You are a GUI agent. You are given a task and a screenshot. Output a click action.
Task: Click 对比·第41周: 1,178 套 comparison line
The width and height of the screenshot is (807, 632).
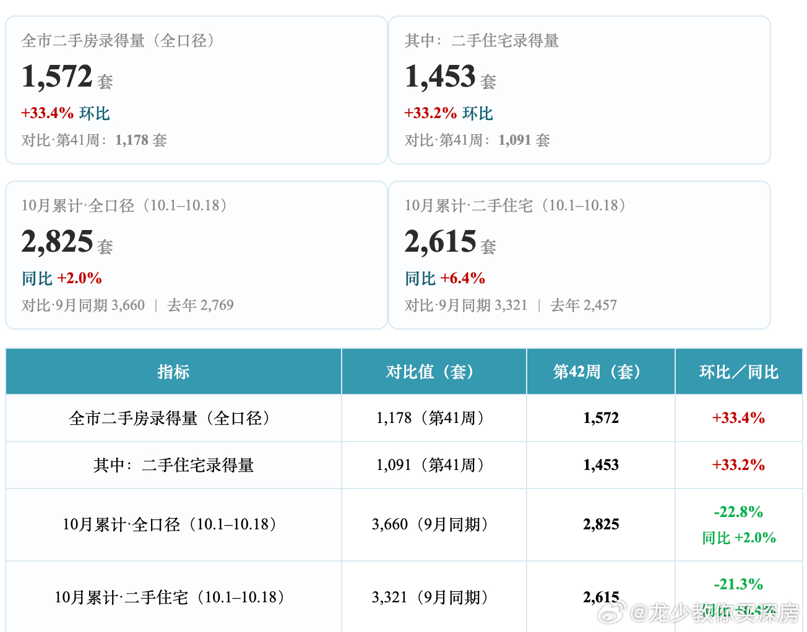[94, 140]
